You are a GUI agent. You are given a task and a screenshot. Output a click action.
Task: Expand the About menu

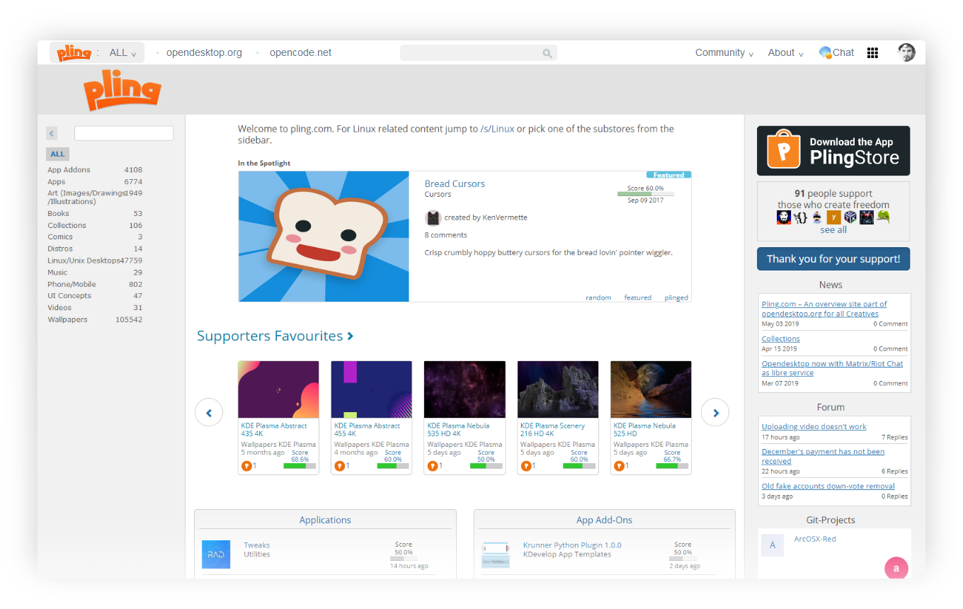pyautogui.click(x=785, y=52)
